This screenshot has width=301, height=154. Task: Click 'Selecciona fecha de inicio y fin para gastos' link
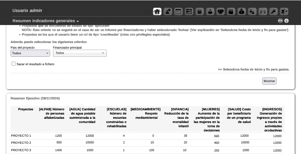[254, 69]
